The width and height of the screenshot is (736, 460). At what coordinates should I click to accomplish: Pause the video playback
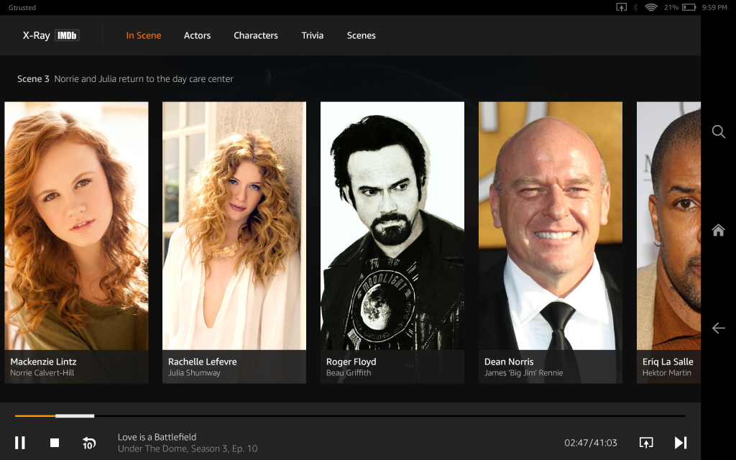coord(19,443)
